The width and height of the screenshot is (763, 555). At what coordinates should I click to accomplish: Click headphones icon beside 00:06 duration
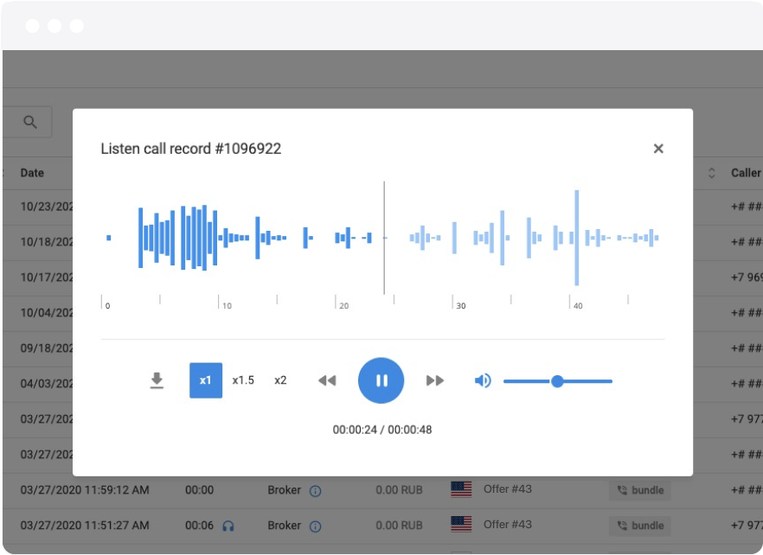click(228, 526)
